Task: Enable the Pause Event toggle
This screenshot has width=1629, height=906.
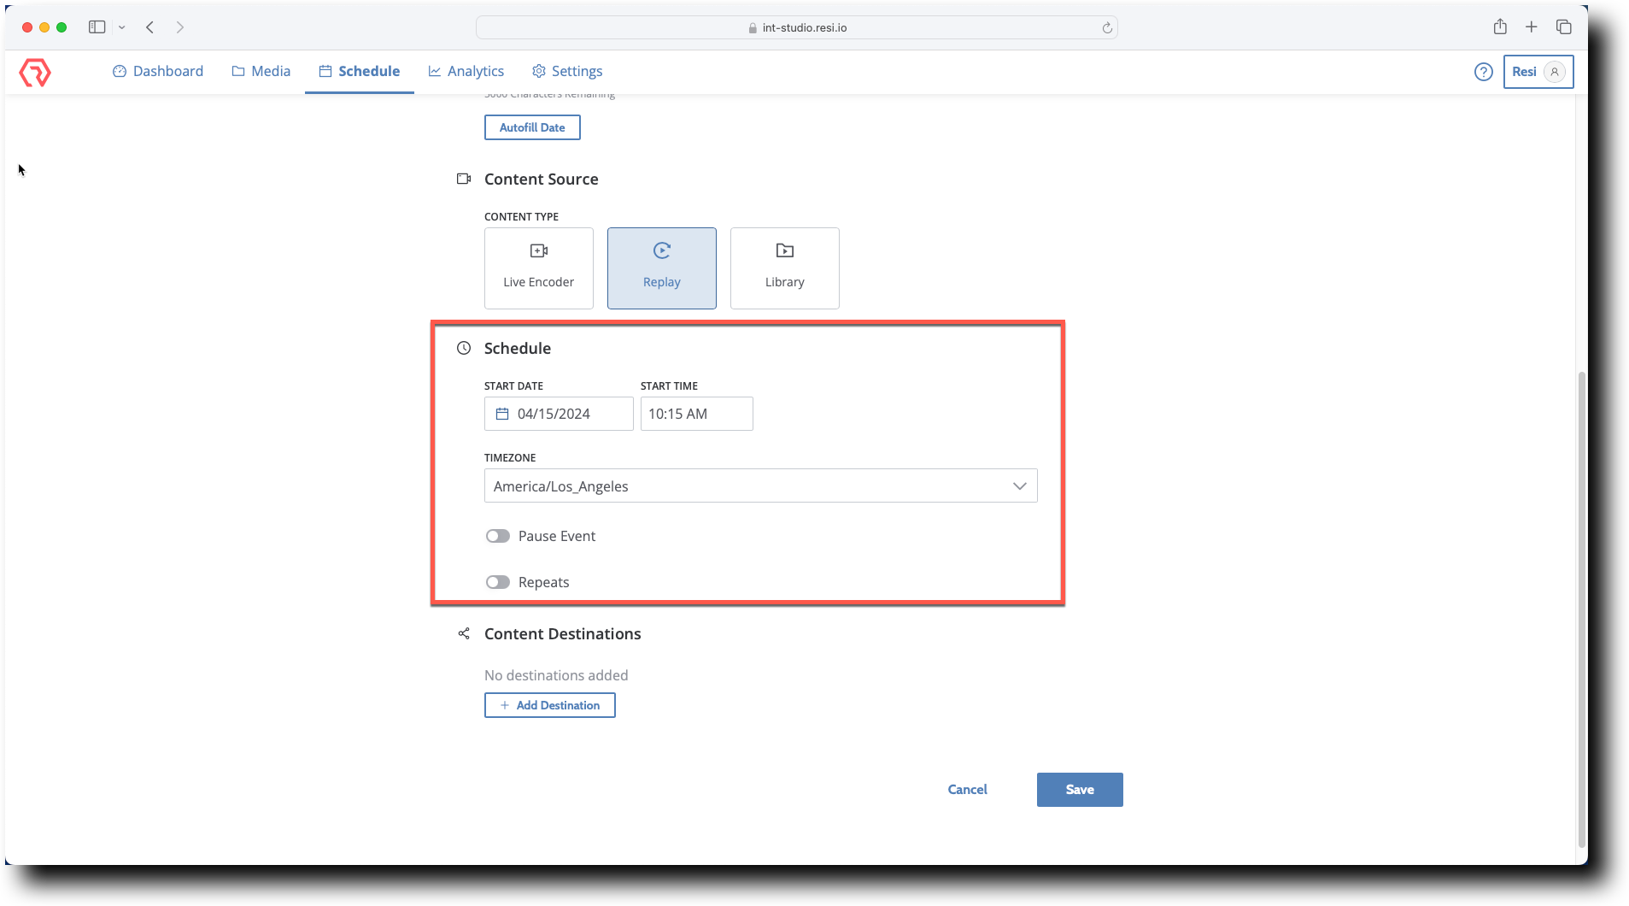Action: [498, 536]
